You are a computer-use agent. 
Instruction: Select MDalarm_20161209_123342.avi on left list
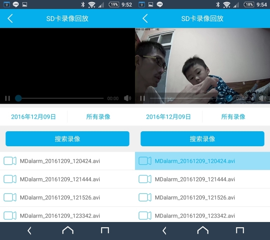pyautogui.click(x=67, y=215)
